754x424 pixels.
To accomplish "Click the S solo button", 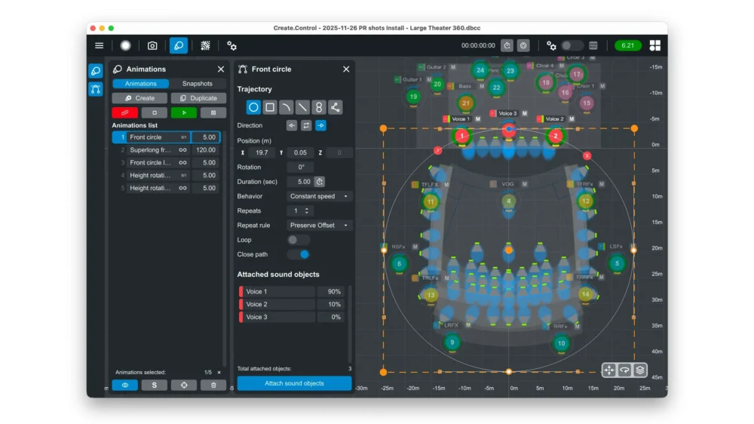I will [x=155, y=385].
